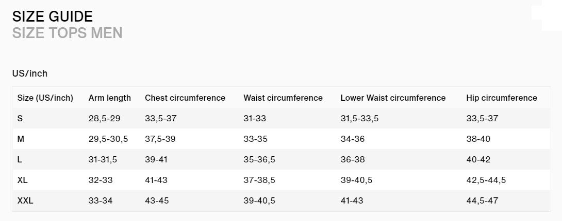Click the 28,5-29 arm length cell
Viewport: 562px width, 221px height.
click(104, 119)
